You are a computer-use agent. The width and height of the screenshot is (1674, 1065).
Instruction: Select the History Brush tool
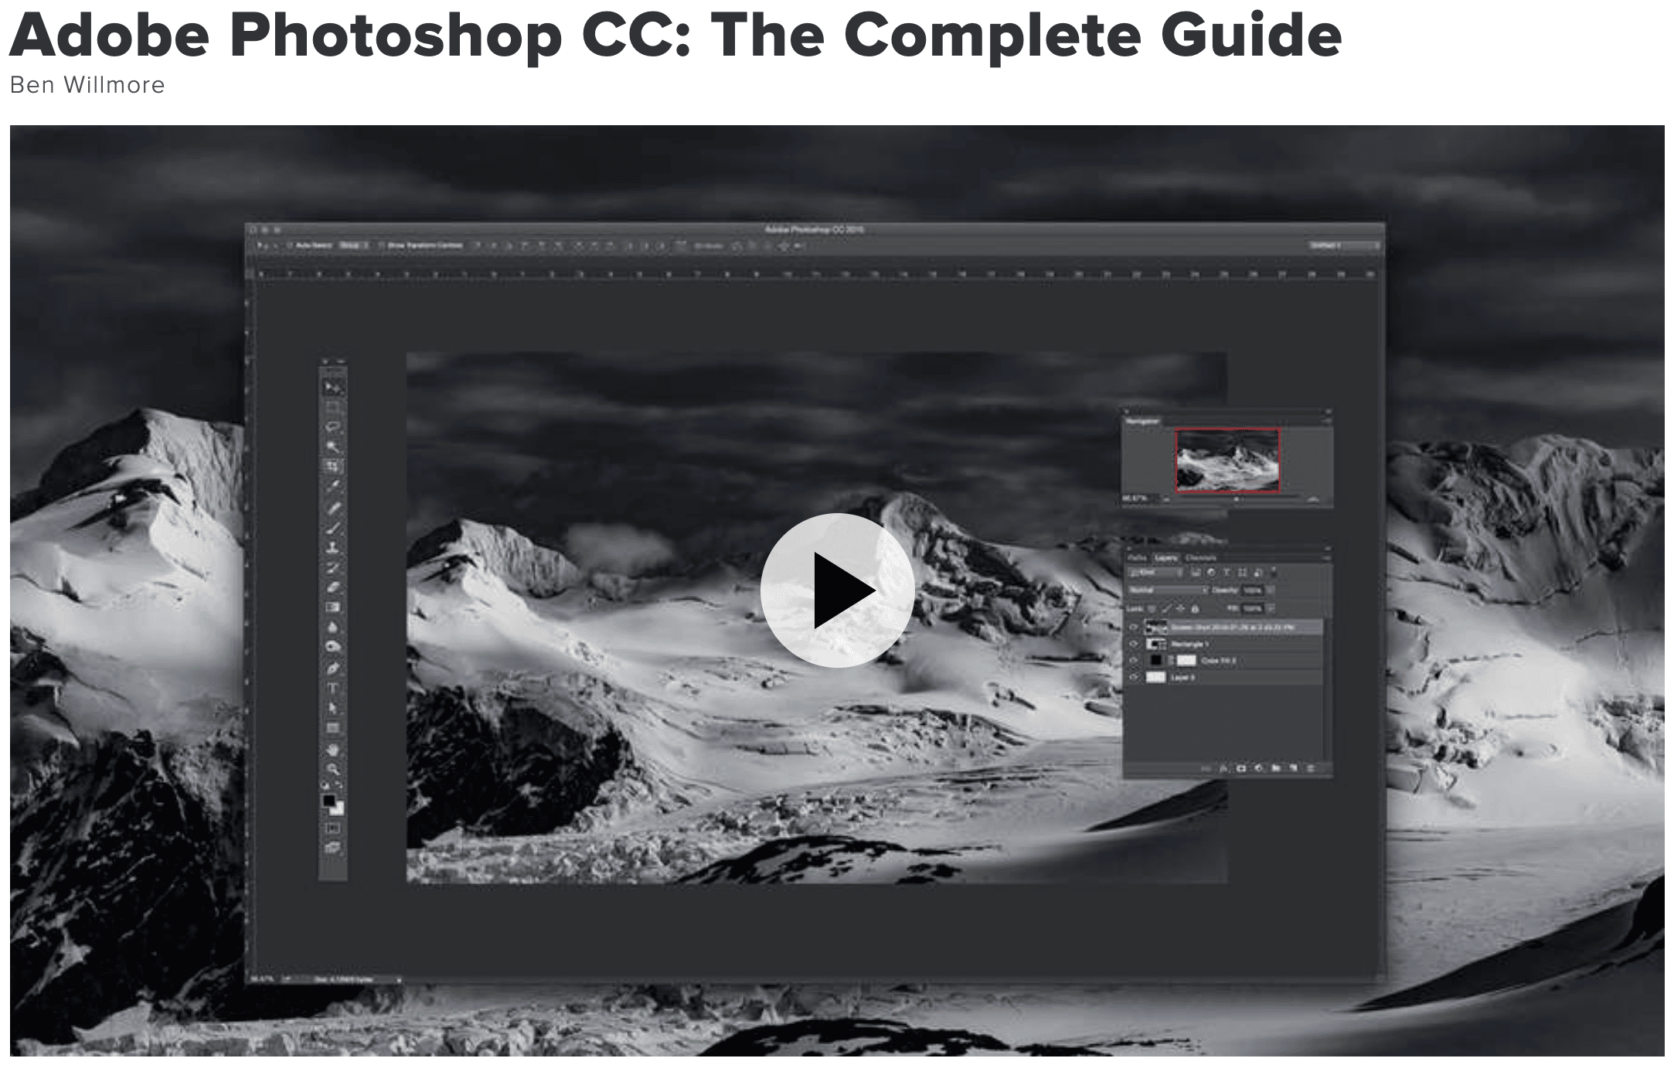[333, 567]
